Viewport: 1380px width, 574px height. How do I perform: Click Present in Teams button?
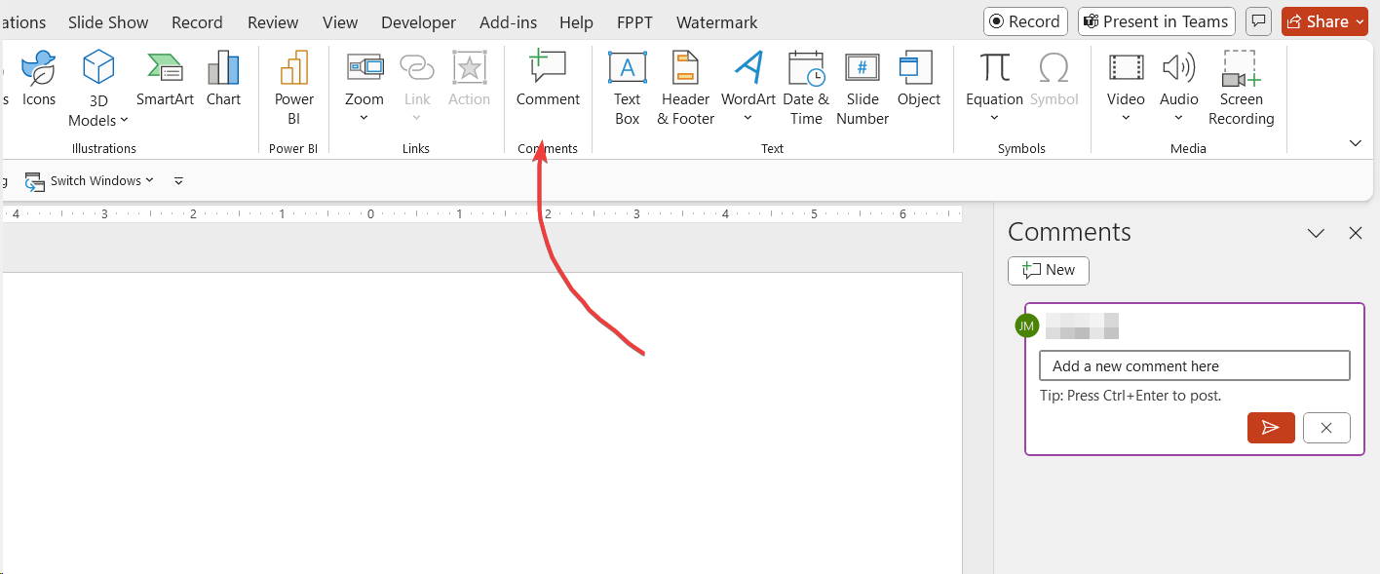pos(1156,21)
